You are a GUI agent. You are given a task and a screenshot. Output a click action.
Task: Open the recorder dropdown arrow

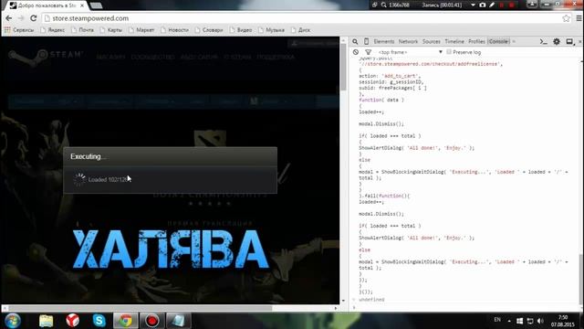473,5
